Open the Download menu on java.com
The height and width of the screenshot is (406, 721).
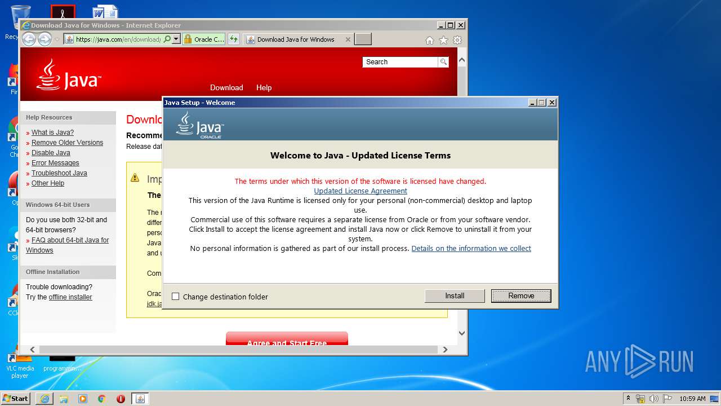point(226,87)
